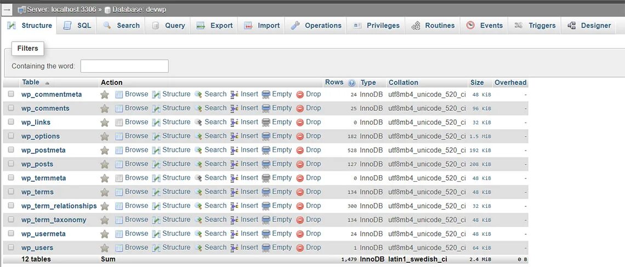Image resolution: width=625 pixels, height=267 pixels.
Task: Click the Filters legend label
Action: [27, 49]
